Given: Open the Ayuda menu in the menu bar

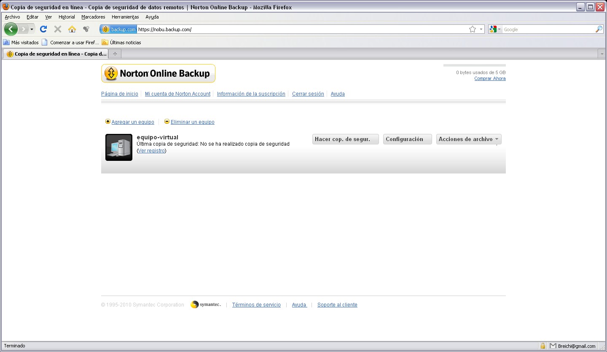Looking at the screenshot, I should tap(152, 17).
